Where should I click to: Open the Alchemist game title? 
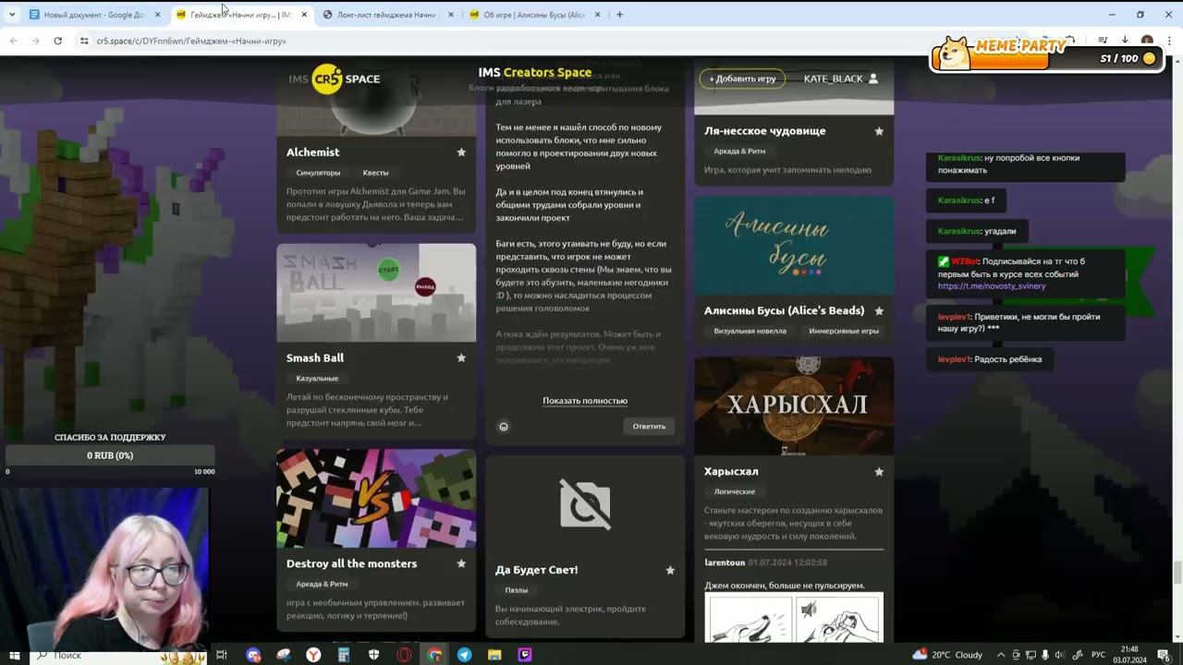[312, 152]
